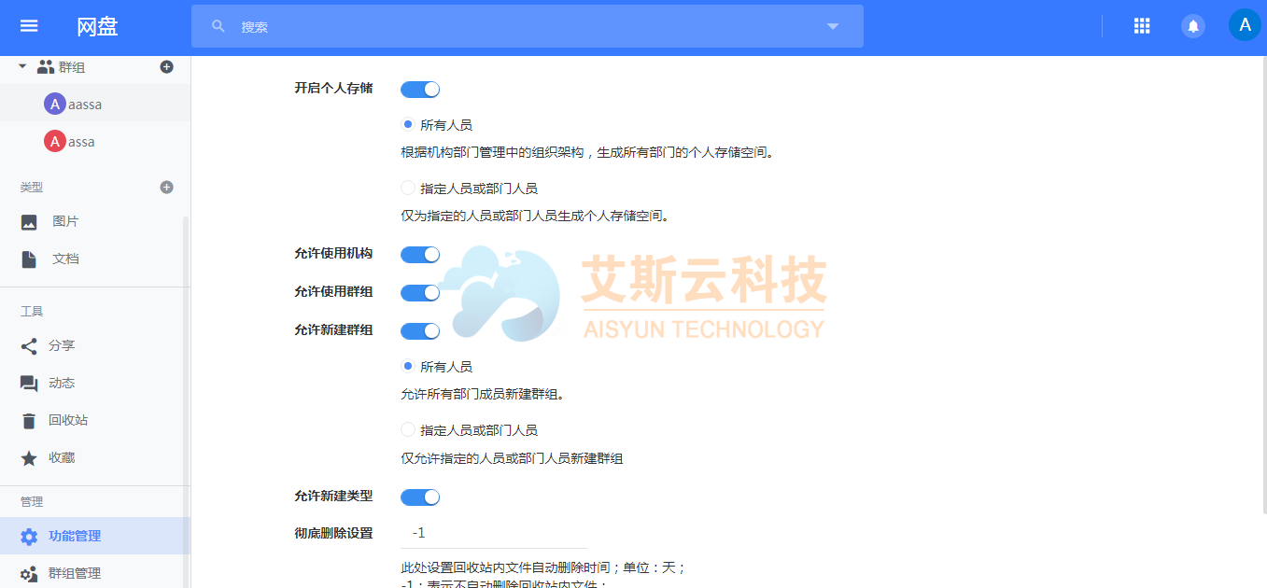Disable the 允许使用机构 switch
Screen dimensions: 1267x588
tap(420, 254)
